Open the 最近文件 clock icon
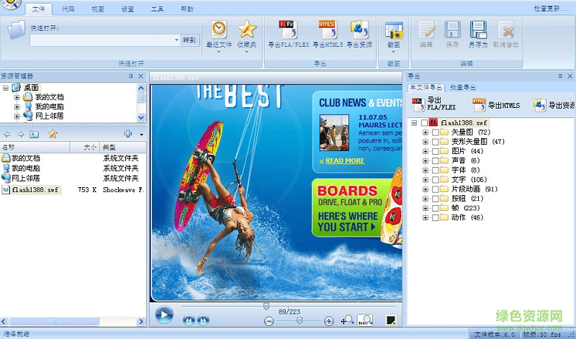576x339 pixels. pos(219,30)
